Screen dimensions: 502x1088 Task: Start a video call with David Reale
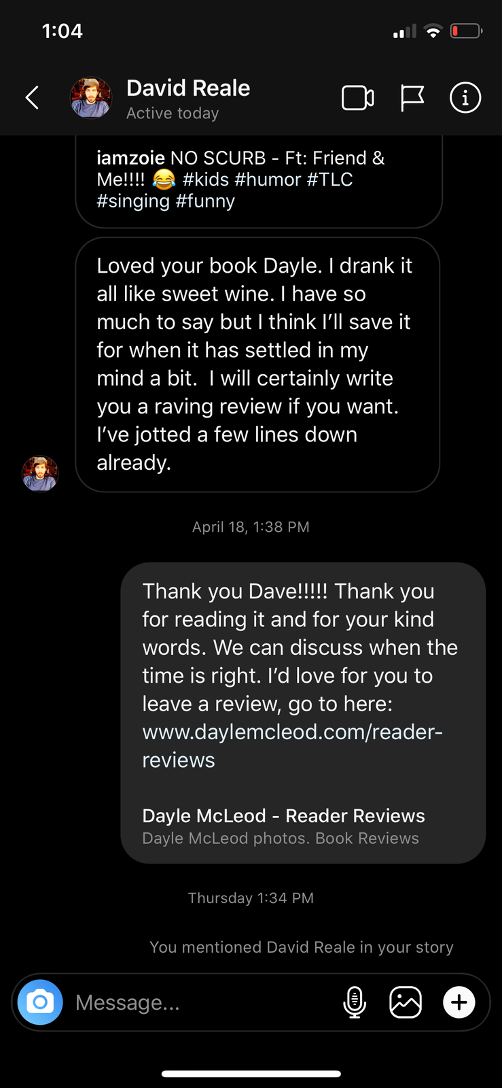click(357, 98)
